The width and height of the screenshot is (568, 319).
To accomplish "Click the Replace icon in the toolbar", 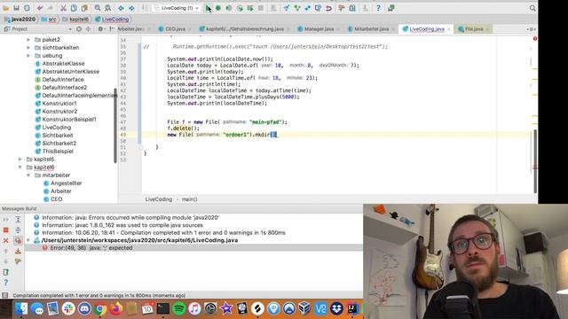I will click(x=108, y=8).
